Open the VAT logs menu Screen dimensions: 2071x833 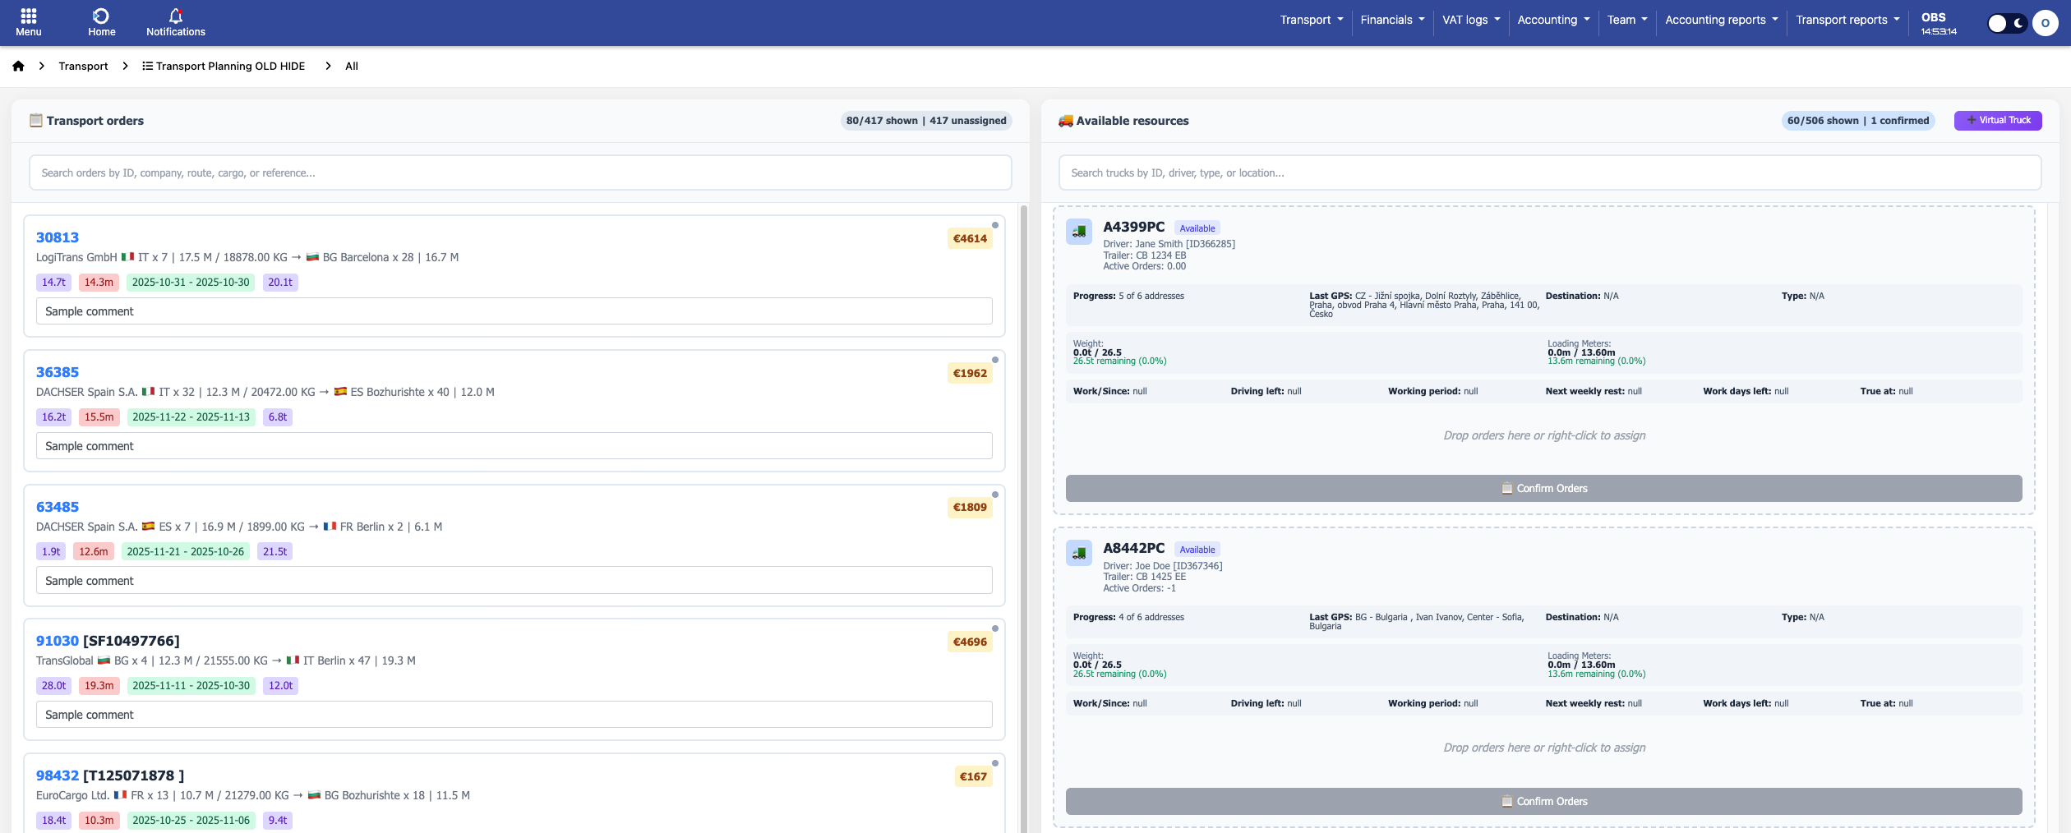tap(1470, 20)
